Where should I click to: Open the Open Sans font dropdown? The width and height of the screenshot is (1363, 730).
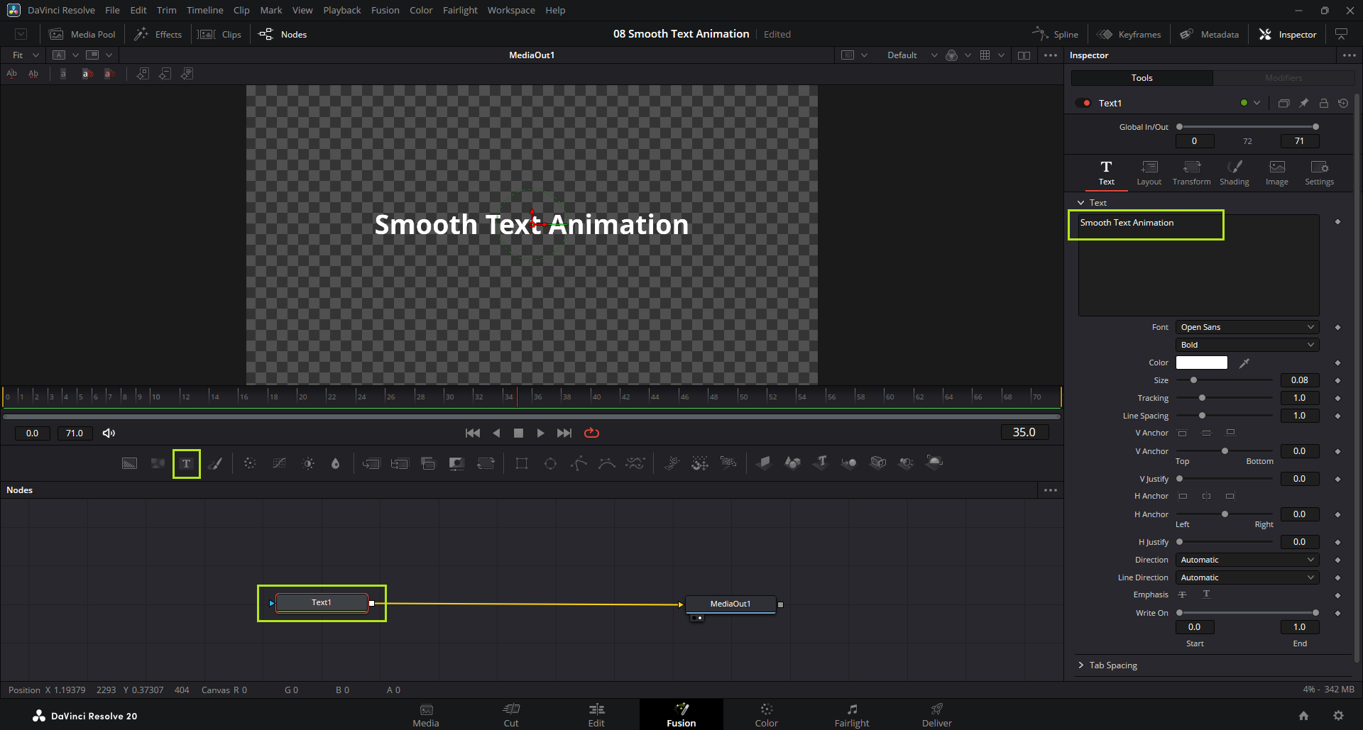(x=1247, y=327)
